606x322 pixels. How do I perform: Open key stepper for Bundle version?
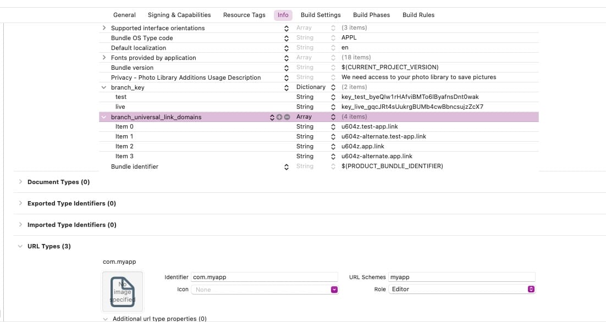(x=287, y=68)
